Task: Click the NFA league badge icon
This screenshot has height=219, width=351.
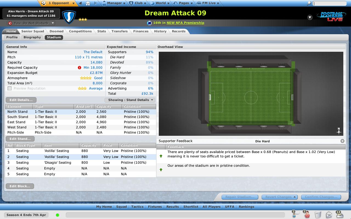Action: (x=149, y=23)
